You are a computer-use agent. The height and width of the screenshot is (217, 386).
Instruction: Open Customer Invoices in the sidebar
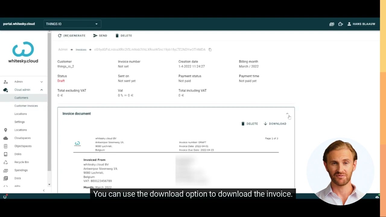coord(26,106)
